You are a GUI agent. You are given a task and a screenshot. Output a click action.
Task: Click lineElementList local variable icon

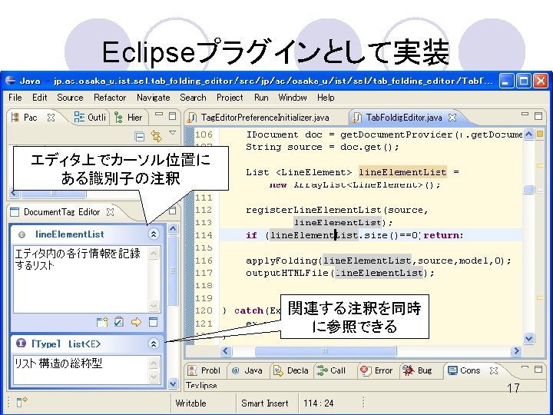pyautogui.click(x=22, y=234)
